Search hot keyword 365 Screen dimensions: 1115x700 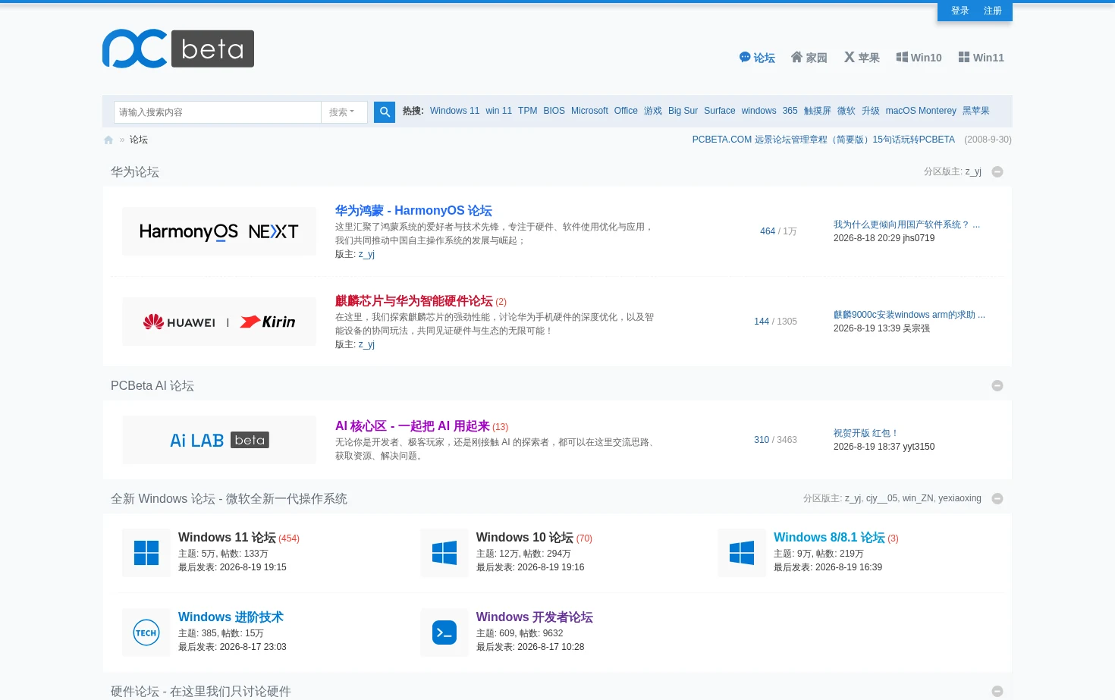790,111
